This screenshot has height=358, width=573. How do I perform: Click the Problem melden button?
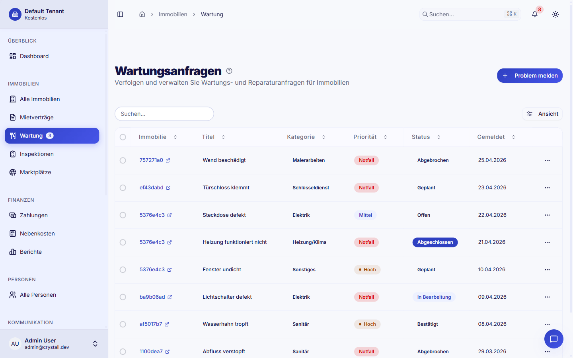pyautogui.click(x=530, y=76)
